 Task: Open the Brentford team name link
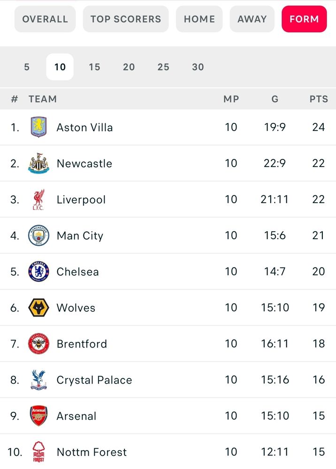82,344
